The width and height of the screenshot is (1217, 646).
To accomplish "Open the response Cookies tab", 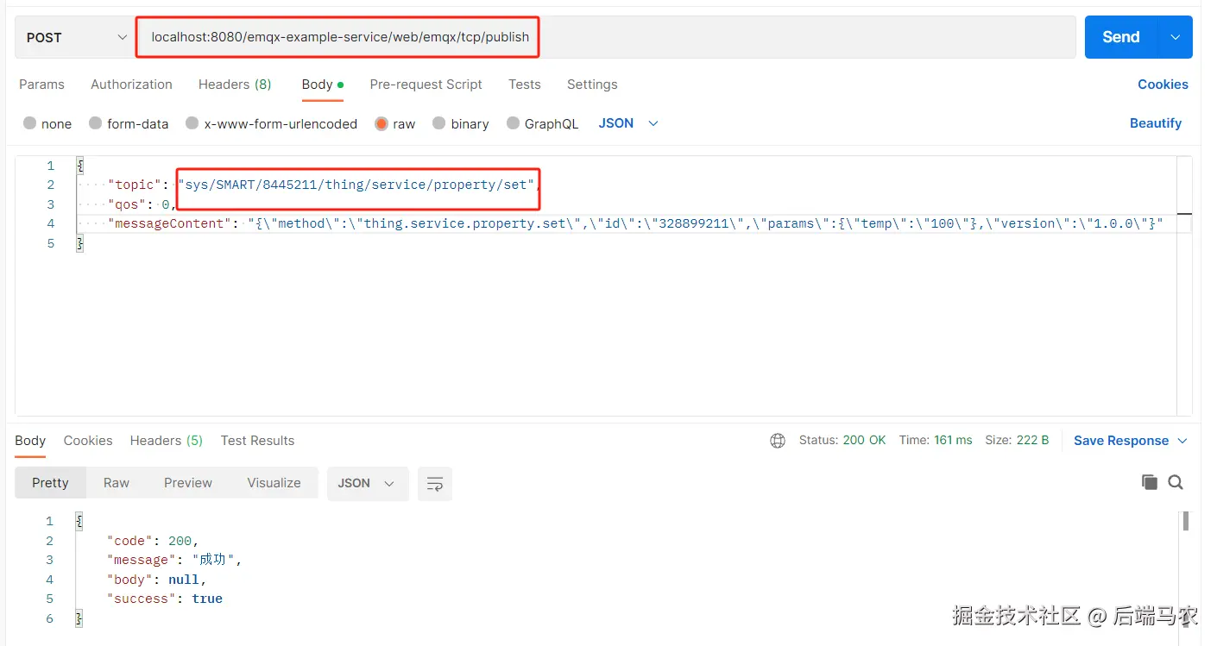I will pyautogui.click(x=88, y=441).
